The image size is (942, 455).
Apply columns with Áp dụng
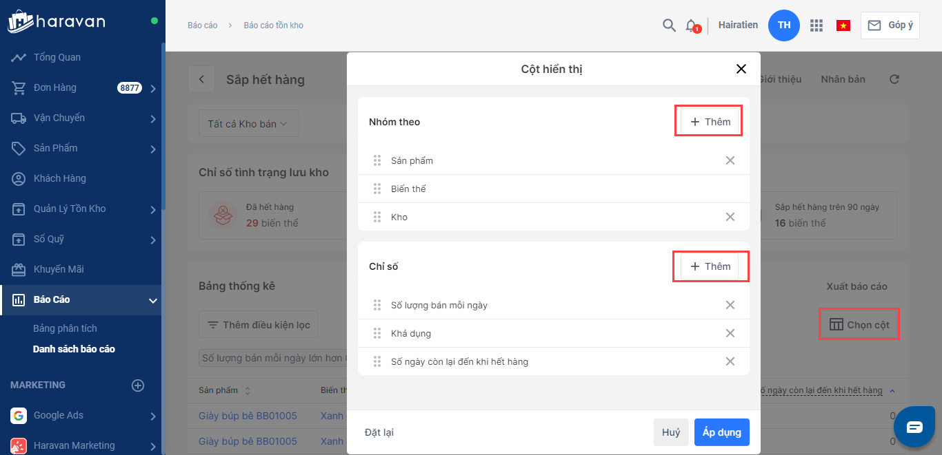[722, 432]
